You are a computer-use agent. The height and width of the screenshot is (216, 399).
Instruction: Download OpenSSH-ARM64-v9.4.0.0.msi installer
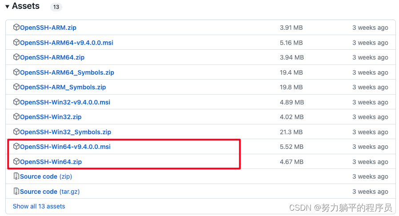click(67, 43)
